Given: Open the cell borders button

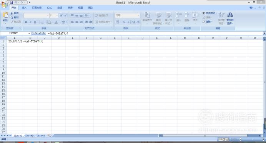Looking at the screenshot, I should pyautogui.click(x=43, y=22).
